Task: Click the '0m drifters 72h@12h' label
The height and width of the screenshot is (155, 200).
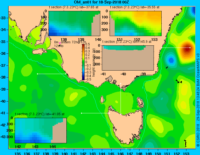Action: 70,42
